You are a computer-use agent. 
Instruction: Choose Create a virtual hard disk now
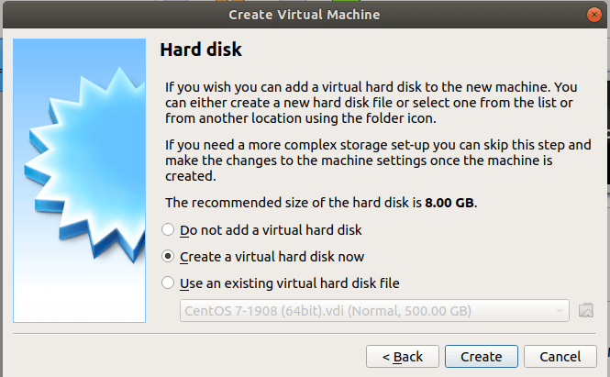click(x=168, y=256)
